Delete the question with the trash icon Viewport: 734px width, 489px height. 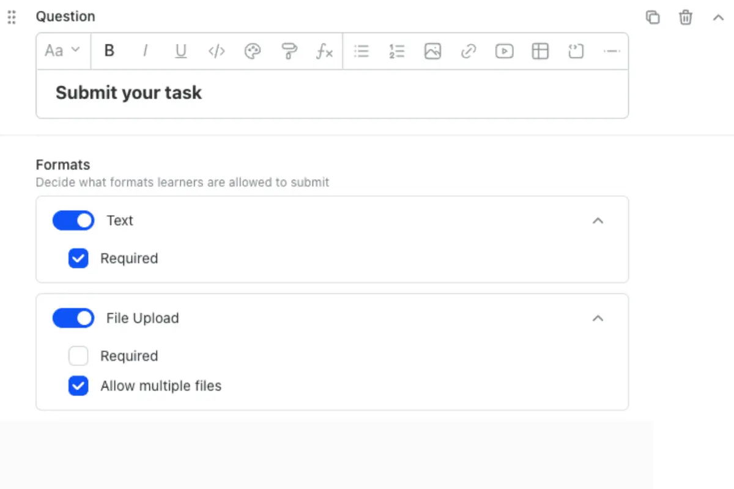coord(686,17)
